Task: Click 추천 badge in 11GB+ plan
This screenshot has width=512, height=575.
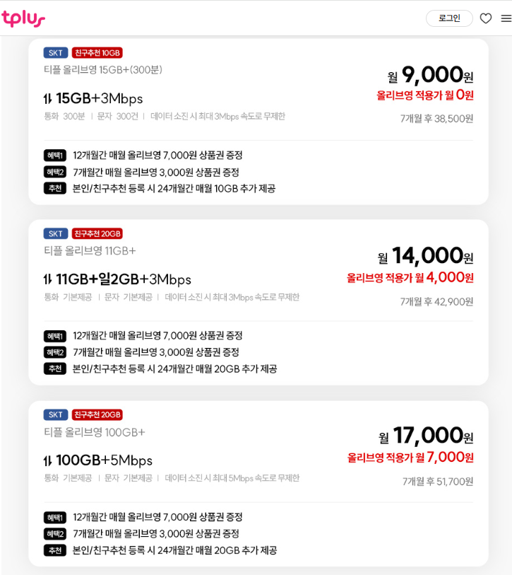Action: tap(55, 368)
